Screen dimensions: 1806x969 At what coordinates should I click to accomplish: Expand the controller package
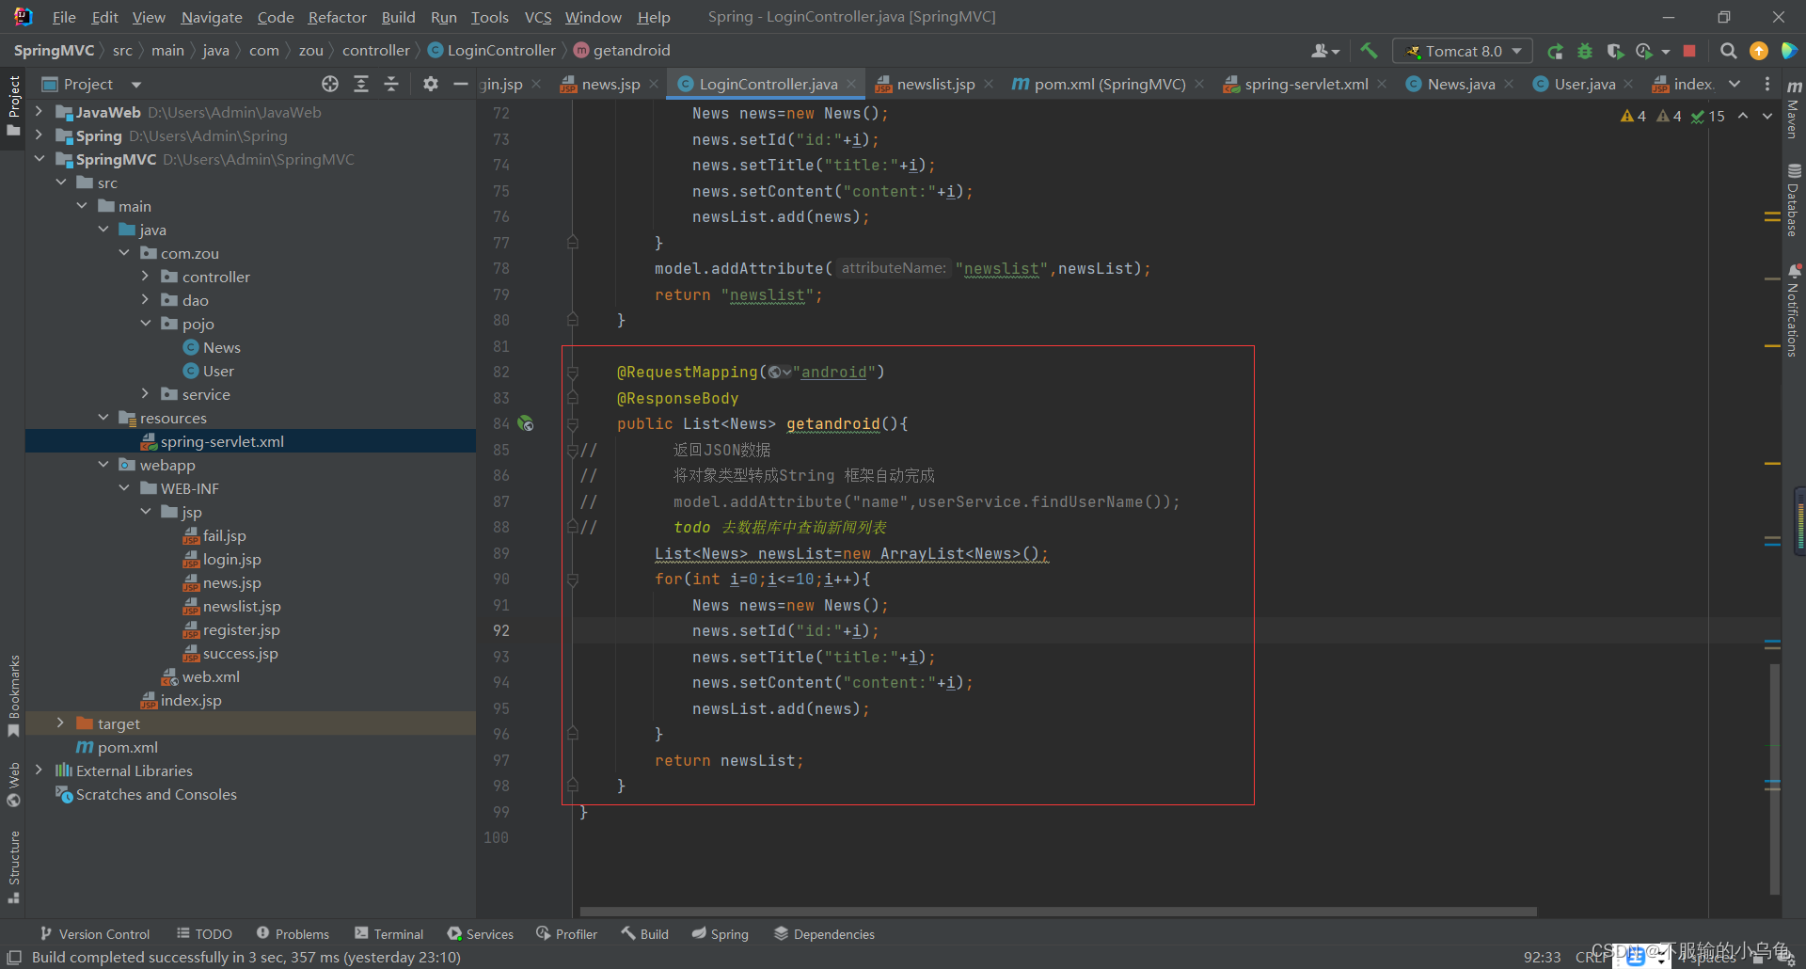click(145, 277)
